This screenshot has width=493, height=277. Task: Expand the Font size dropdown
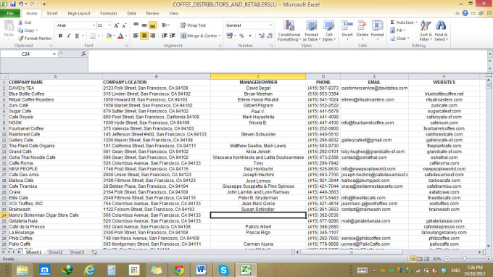tap(109, 25)
